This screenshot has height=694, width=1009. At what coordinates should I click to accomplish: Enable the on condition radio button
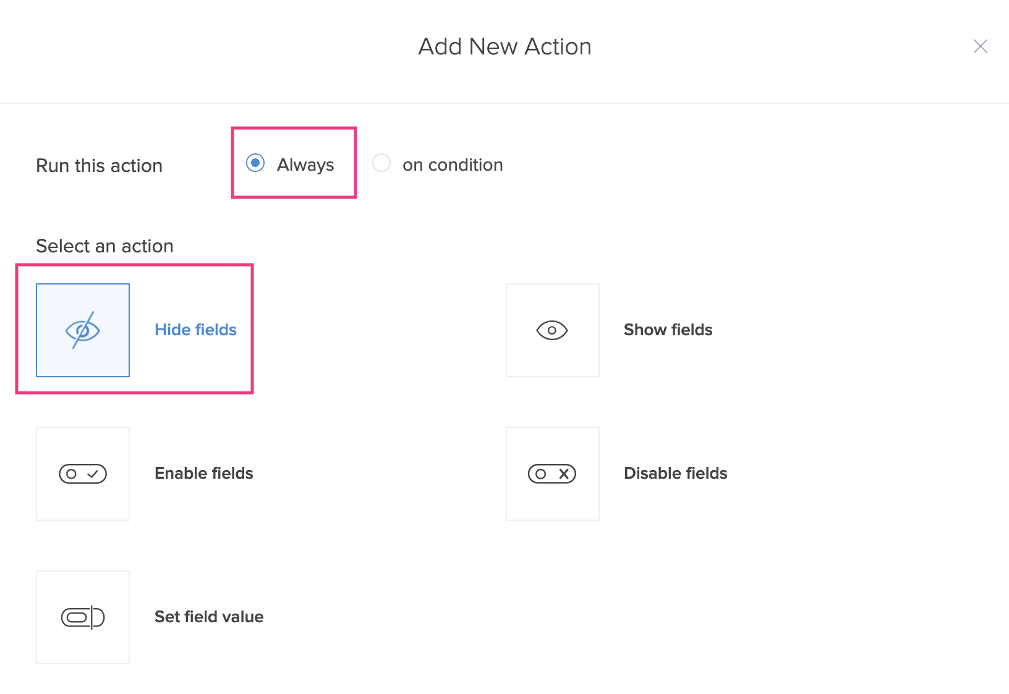pos(381,163)
